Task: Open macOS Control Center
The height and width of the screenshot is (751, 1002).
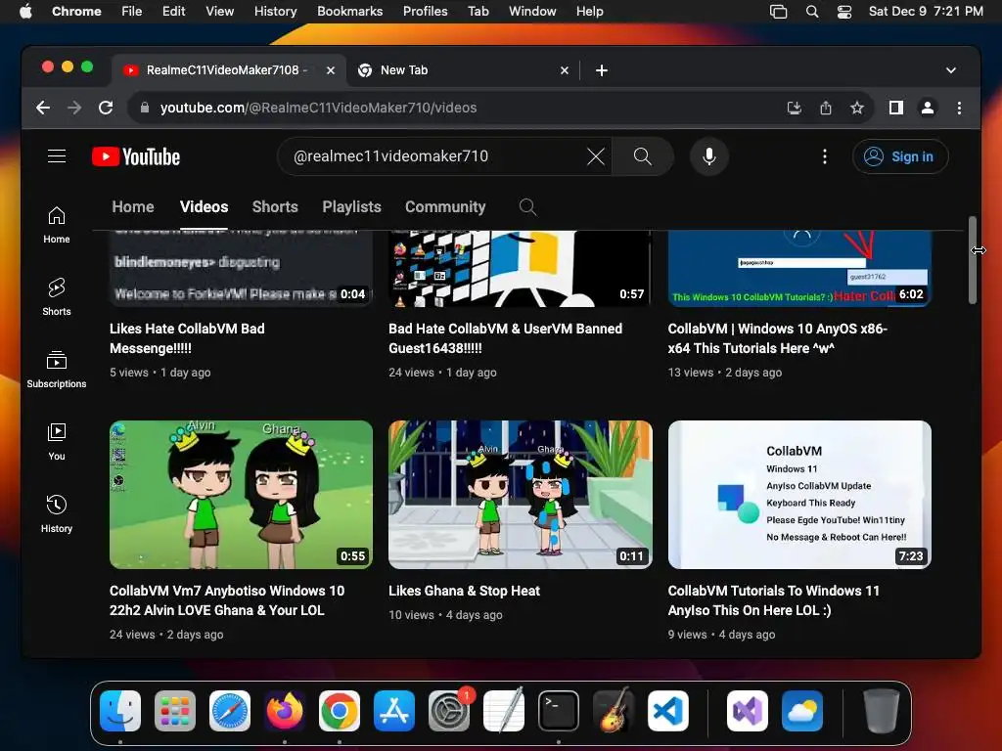Action: point(844,12)
